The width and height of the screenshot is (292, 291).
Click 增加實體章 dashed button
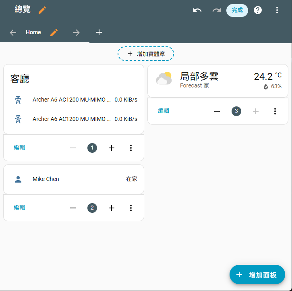(x=146, y=54)
